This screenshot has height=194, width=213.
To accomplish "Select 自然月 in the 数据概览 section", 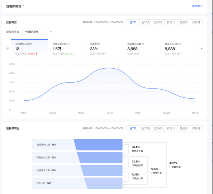I will tap(196, 22).
